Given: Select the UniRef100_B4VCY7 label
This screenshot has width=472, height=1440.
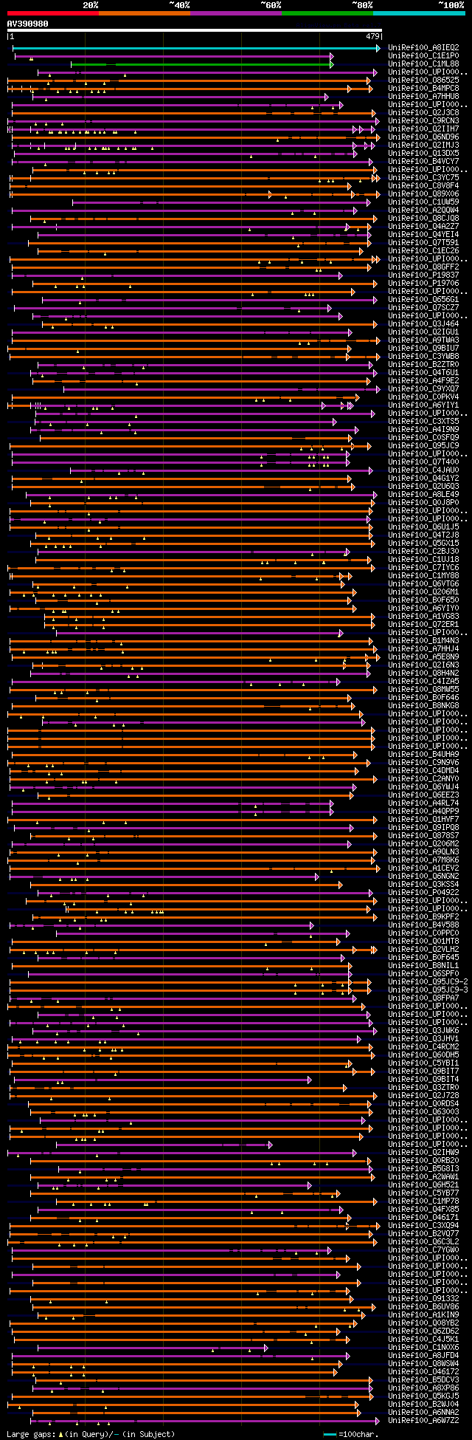Looking at the screenshot, I should [423, 161].
